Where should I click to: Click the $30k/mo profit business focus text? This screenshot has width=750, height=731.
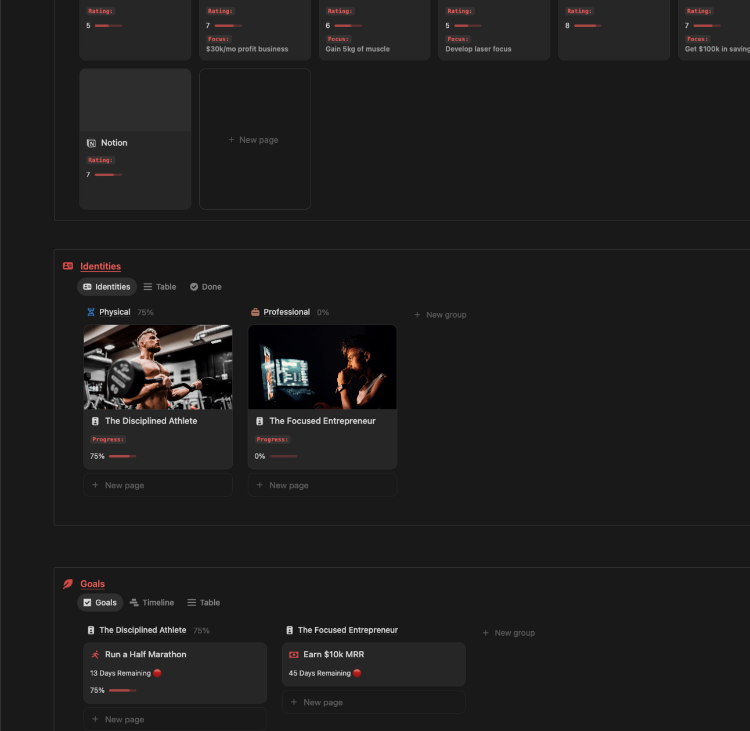tap(247, 49)
